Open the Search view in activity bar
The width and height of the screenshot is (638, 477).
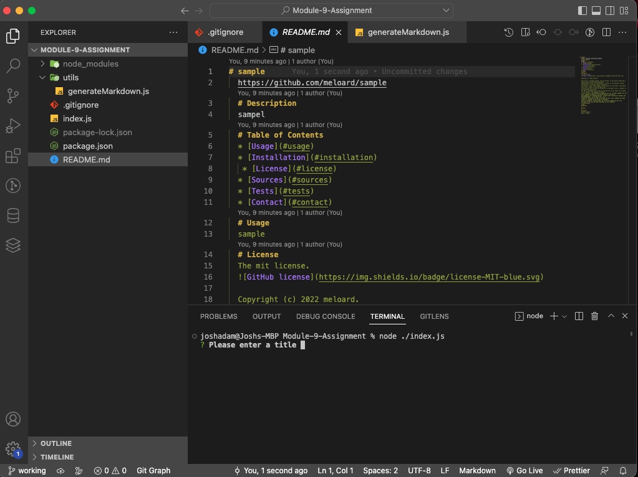coord(13,65)
